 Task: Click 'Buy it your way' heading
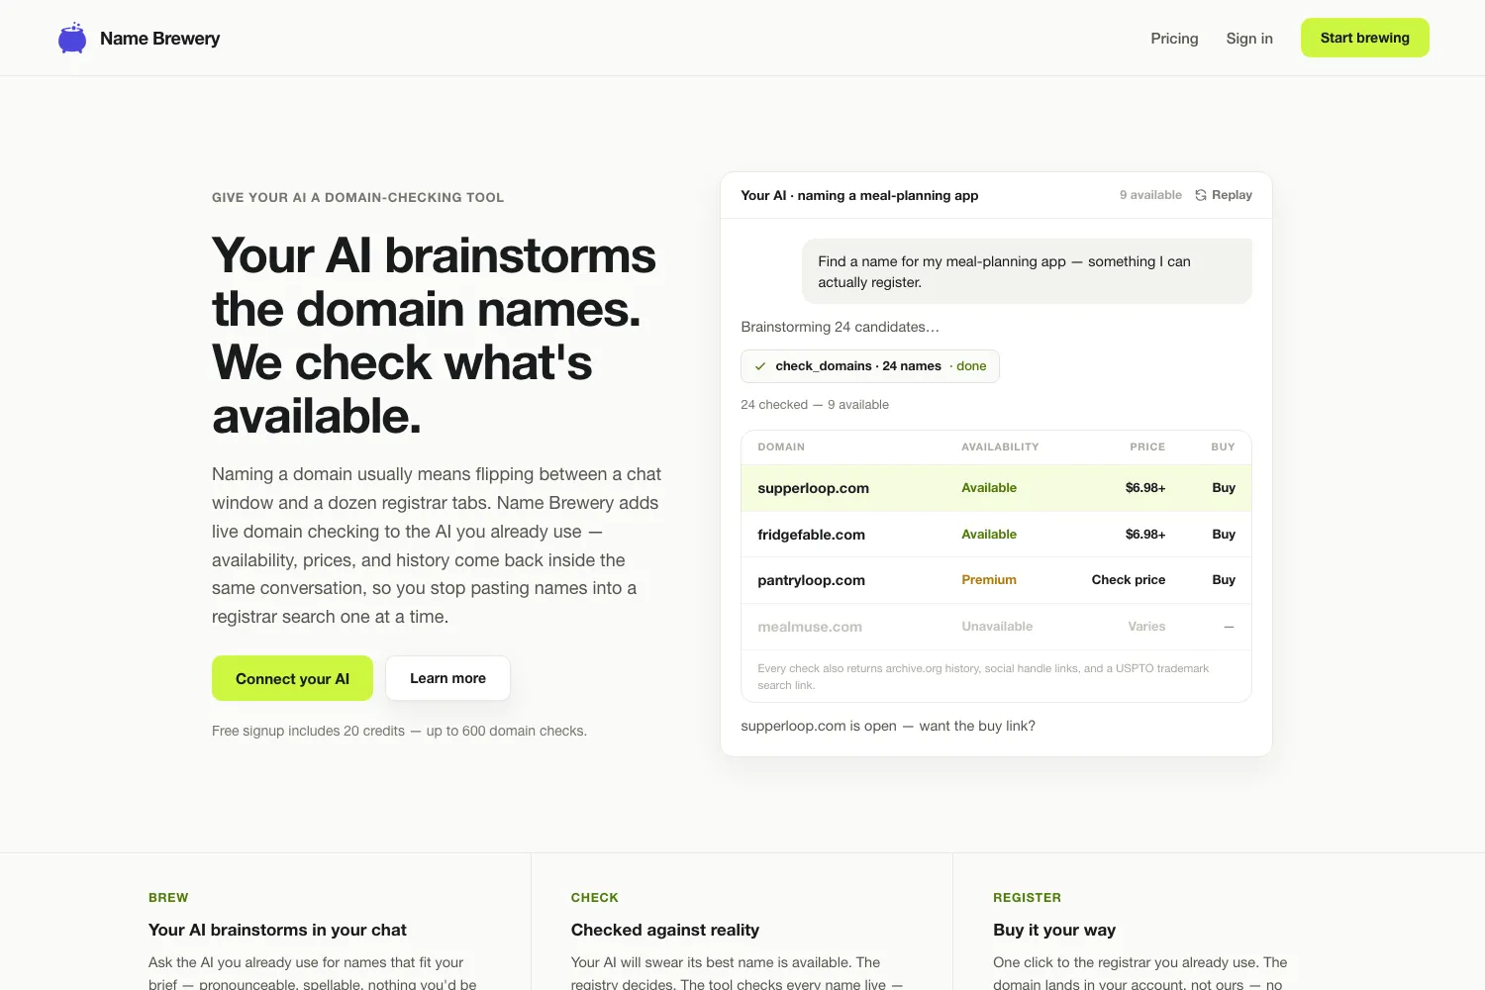1053,930
